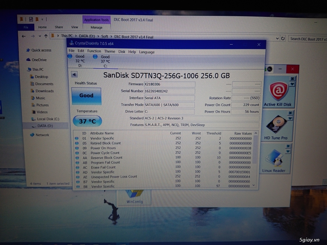Click the back arrow inside CrystalDiskInfo disk selector
This screenshot has width=327, height=245.
(74, 74)
